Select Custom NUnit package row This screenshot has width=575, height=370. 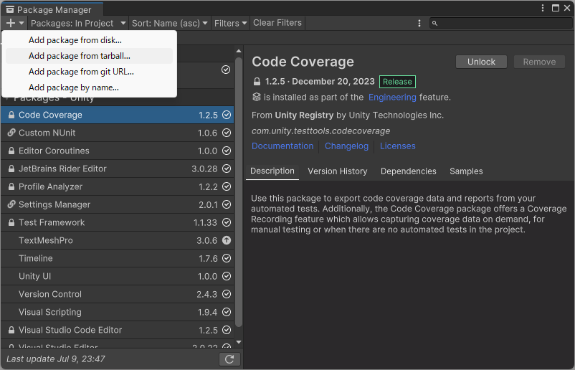118,133
